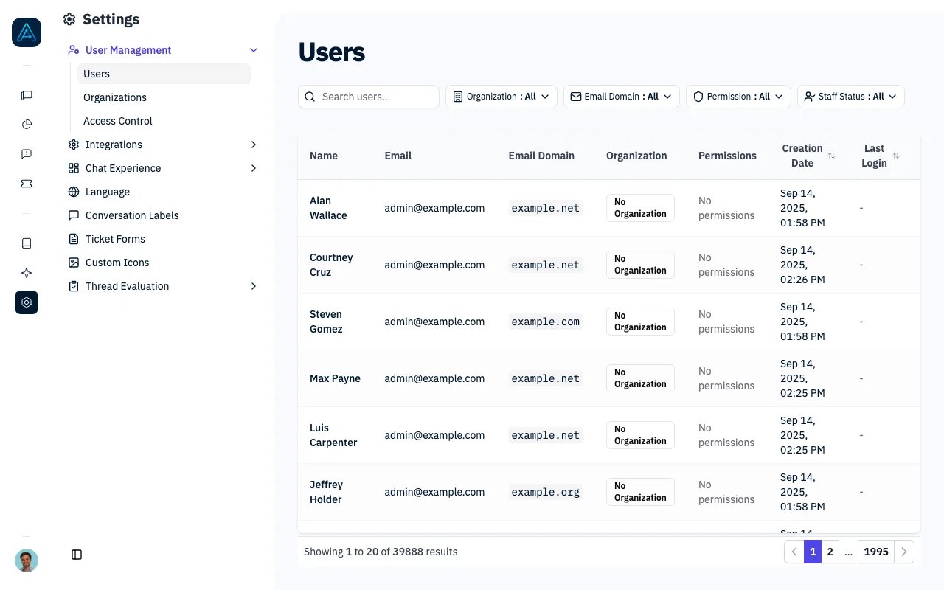The width and height of the screenshot is (944, 590).
Task: Open knowledge book icon in rail
Action: 27,243
